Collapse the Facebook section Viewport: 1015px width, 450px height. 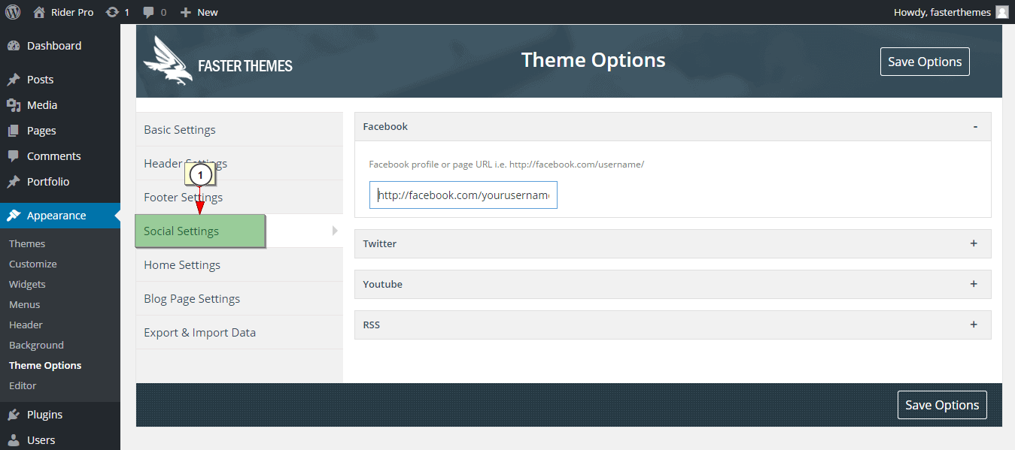click(x=975, y=126)
